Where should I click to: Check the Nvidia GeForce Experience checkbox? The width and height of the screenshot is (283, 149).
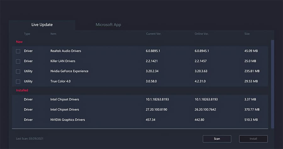[18, 71]
